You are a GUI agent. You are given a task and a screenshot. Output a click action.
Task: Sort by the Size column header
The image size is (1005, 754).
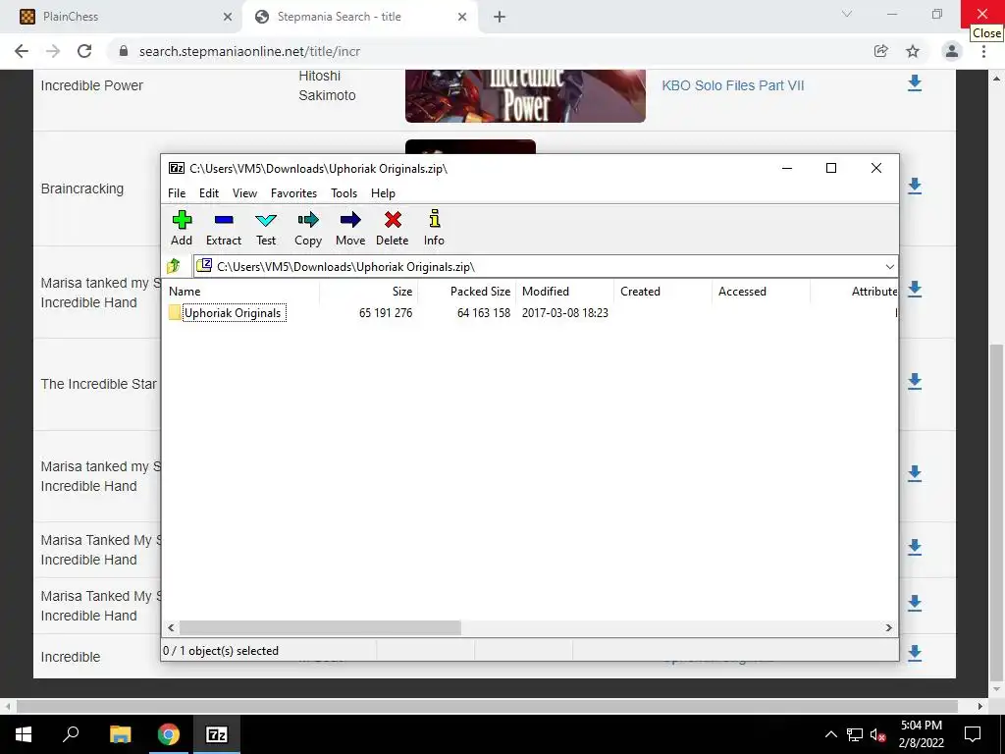[369, 291]
